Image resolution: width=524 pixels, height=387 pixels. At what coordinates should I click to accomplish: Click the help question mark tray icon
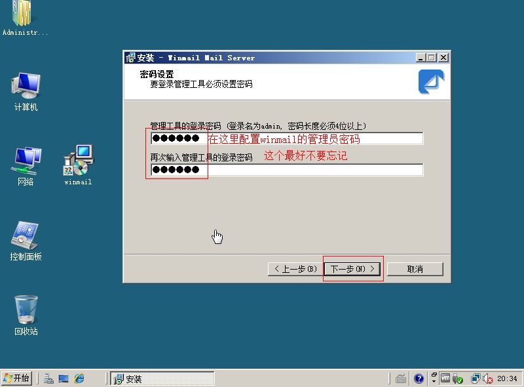(x=419, y=378)
